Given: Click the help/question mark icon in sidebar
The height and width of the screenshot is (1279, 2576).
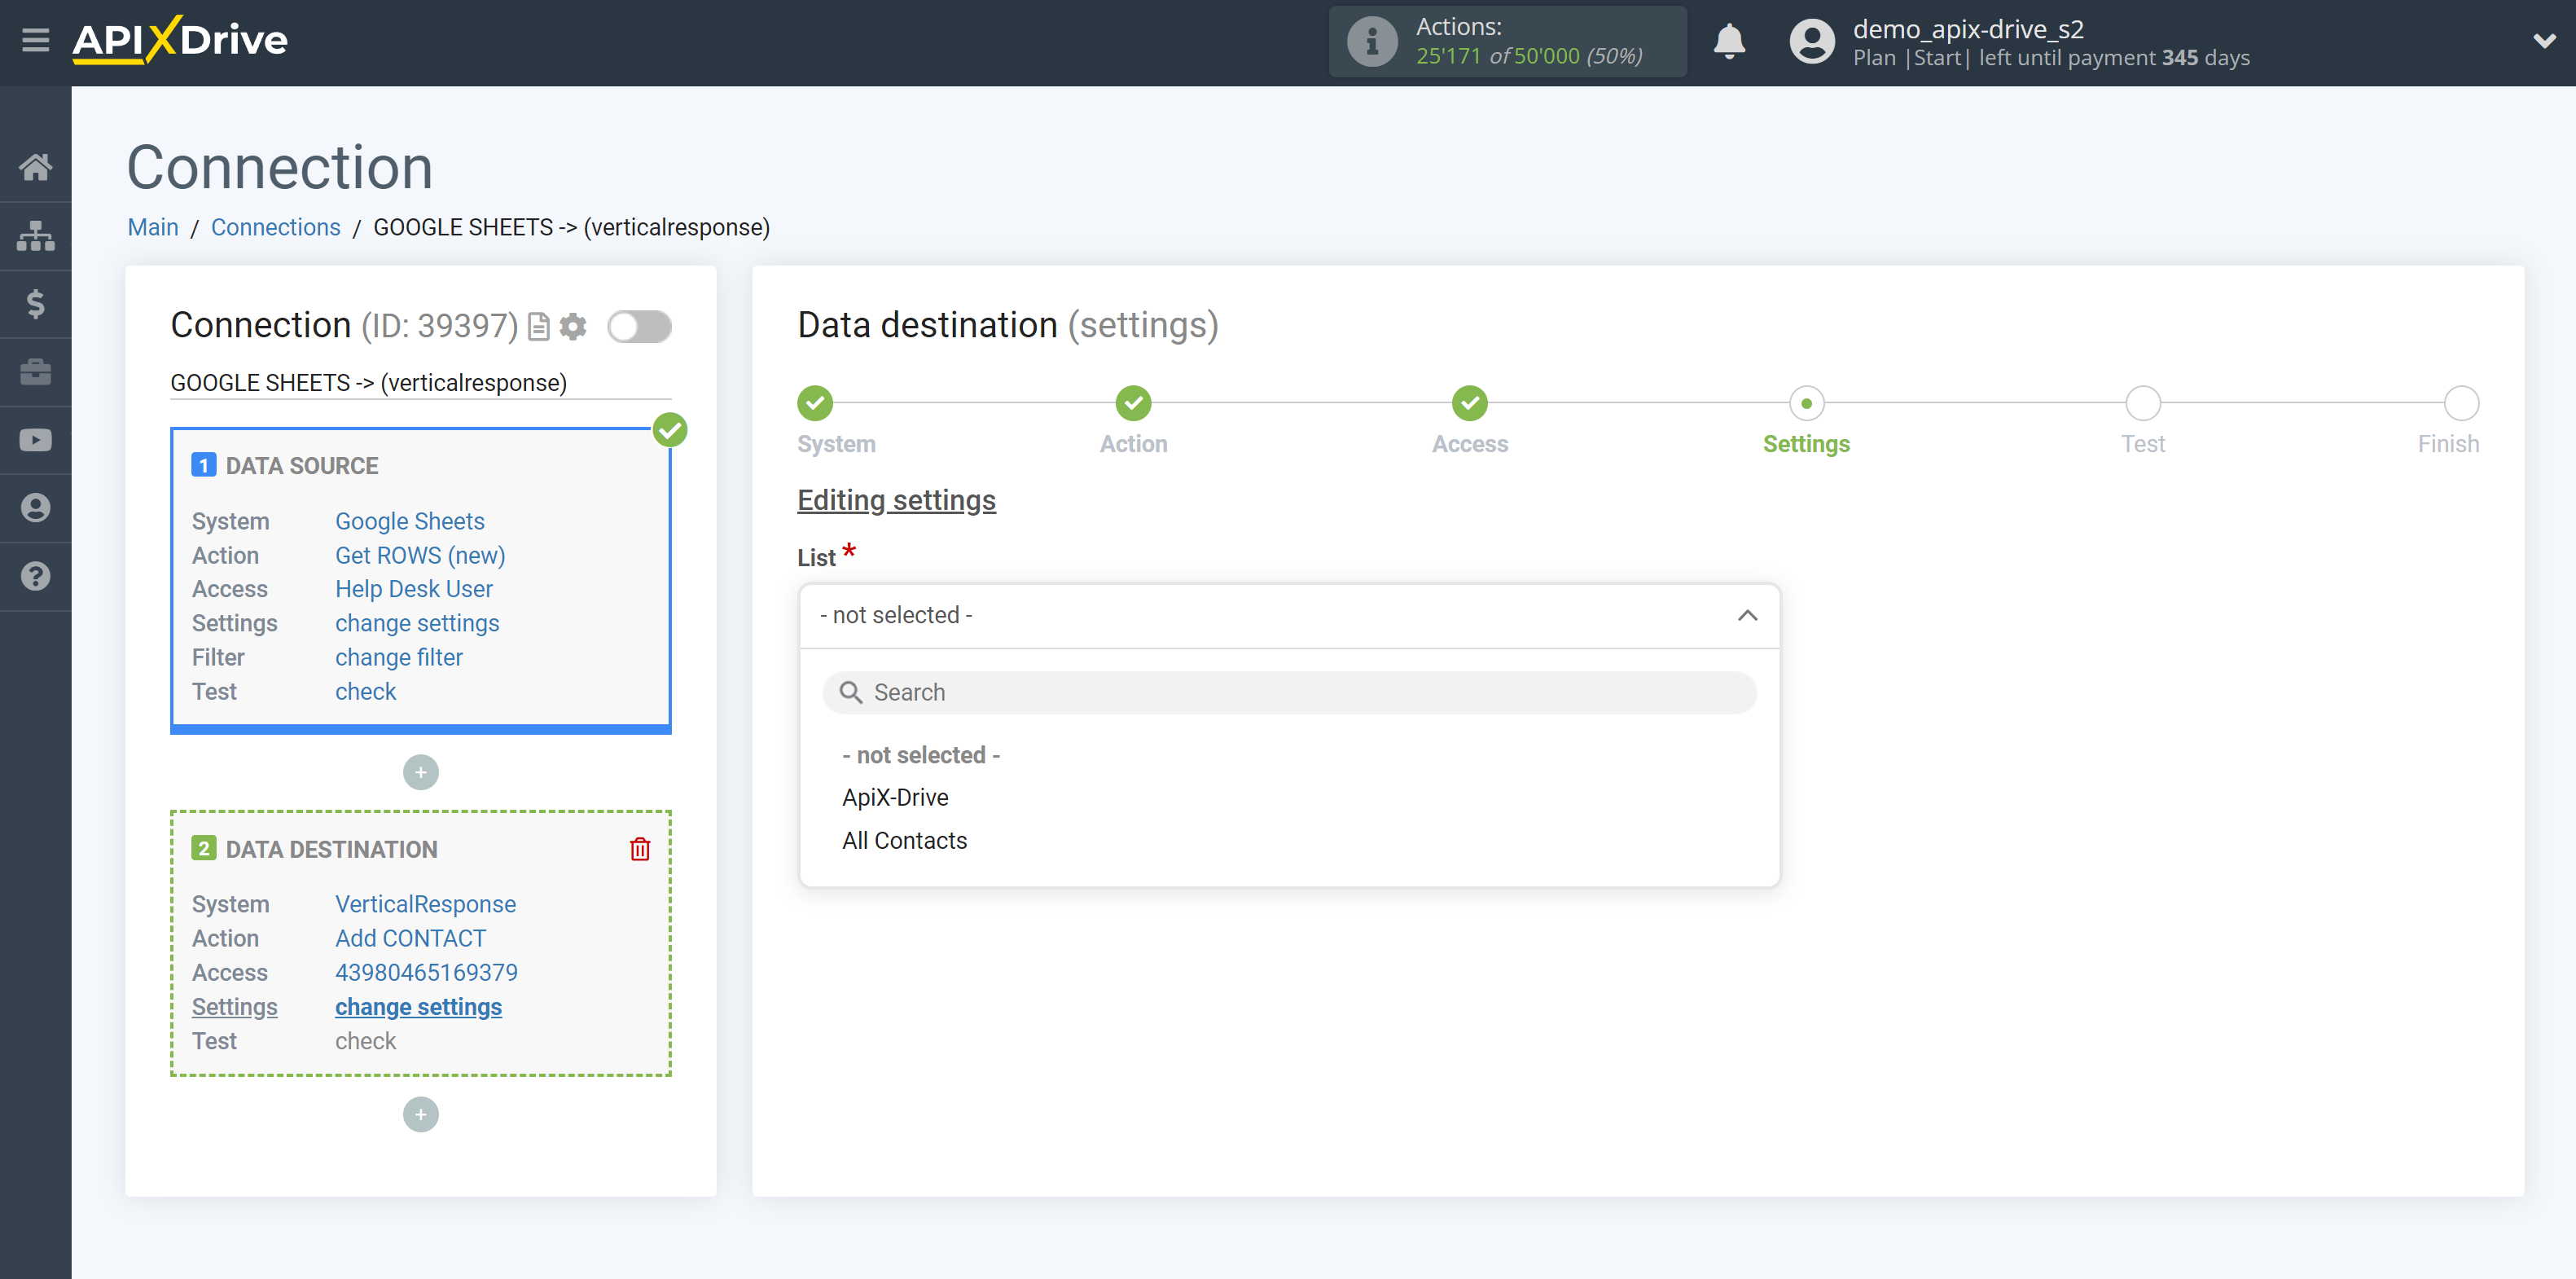Looking at the screenshot, I should (x=36, y=577).
